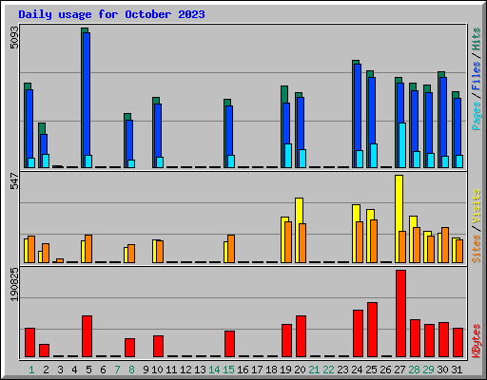Screen dimensions: 487x380
Task: Click day 8 on the x-axis
Action: click(x=131, y=370)
